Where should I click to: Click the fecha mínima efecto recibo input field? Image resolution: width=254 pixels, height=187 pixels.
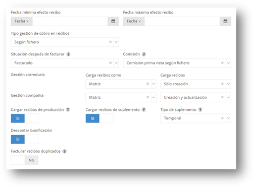70,21
